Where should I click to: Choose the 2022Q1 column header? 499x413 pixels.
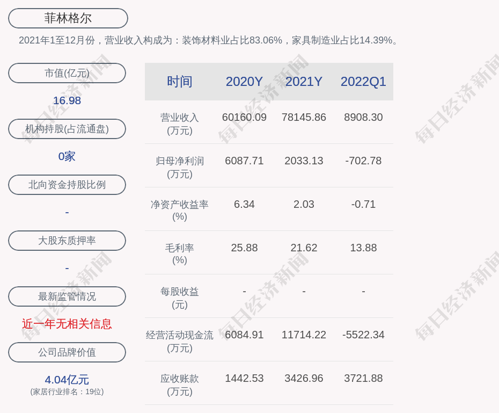[363, 82]
